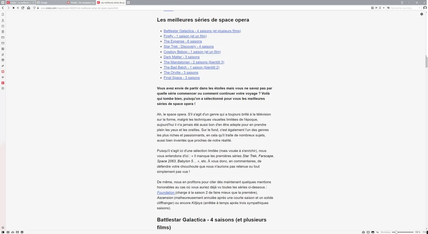Toggle the side panel from status bar

[x=3, y=232]
